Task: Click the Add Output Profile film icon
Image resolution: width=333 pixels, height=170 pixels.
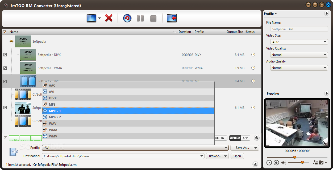Action: (172, 18)
